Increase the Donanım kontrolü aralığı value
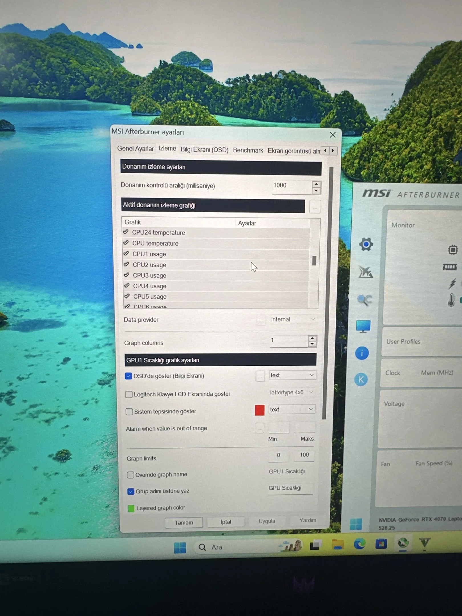 [316, 184]
